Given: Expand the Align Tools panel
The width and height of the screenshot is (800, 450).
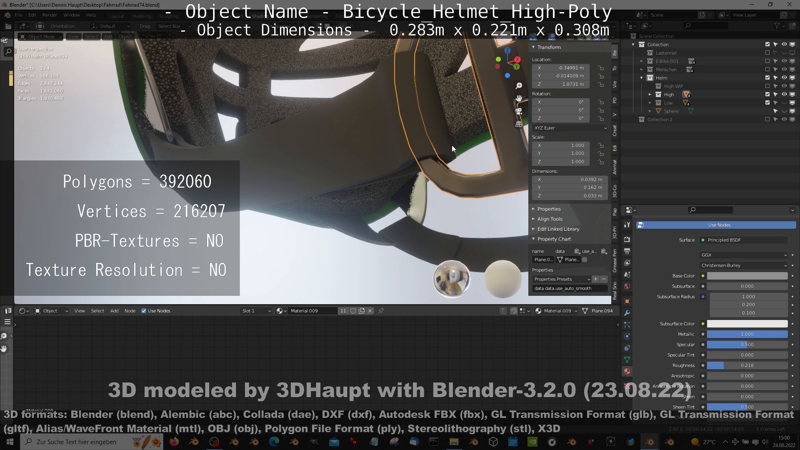Looking at the screenshot, I should coord(550,219).
